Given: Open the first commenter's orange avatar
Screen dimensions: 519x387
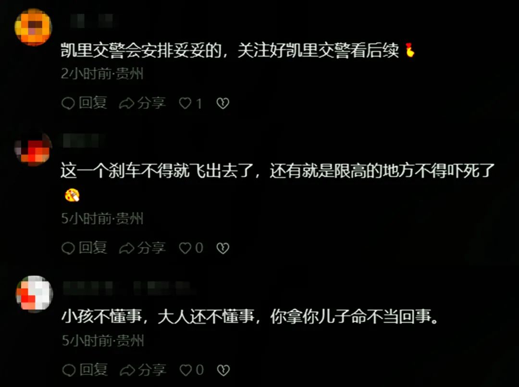Looking at the screenshot, I should point(33,27).
